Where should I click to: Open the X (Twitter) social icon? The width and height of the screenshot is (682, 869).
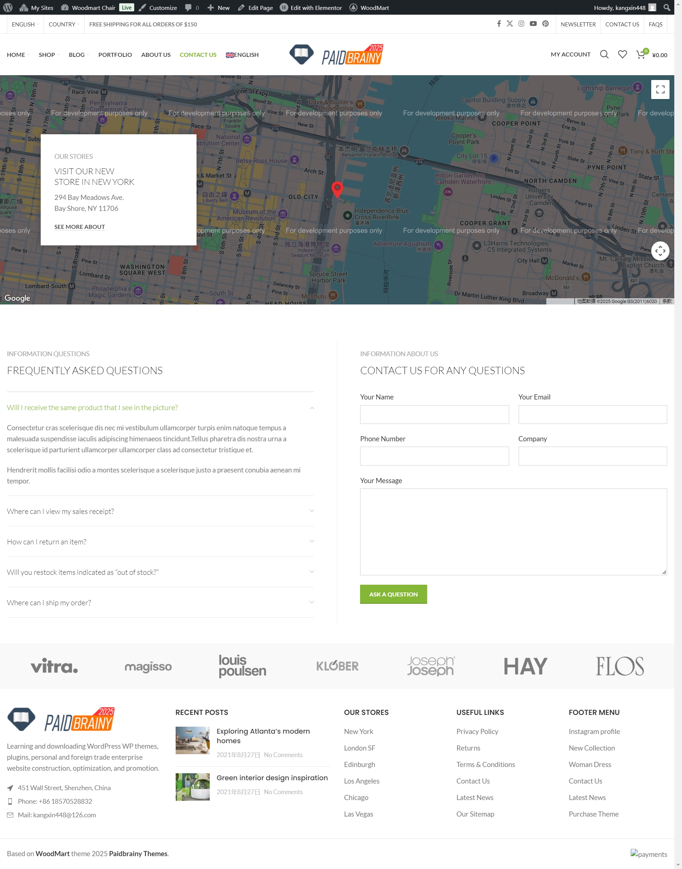click(510, 24)
